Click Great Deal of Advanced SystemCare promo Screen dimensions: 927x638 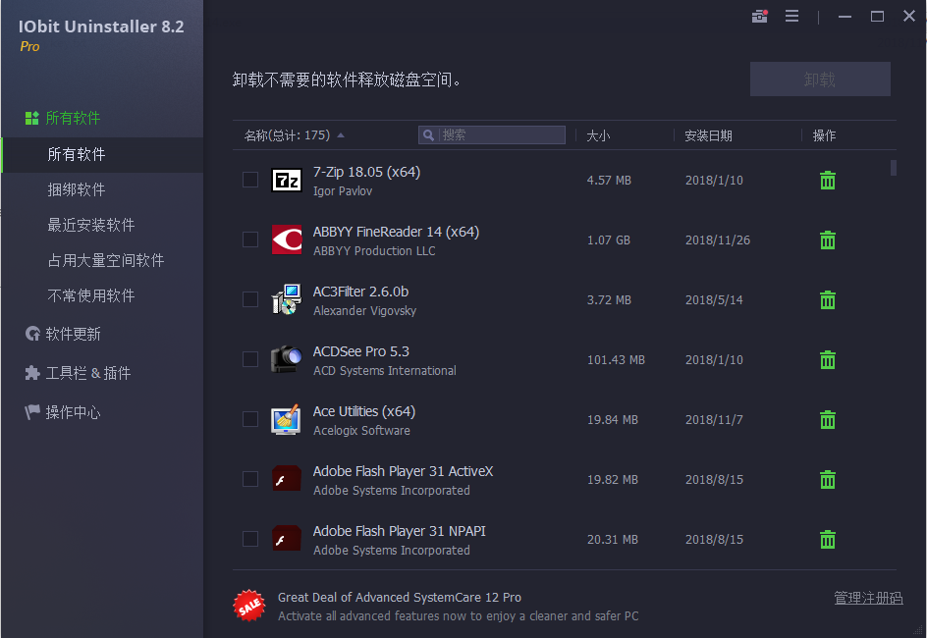click(400, 597)
